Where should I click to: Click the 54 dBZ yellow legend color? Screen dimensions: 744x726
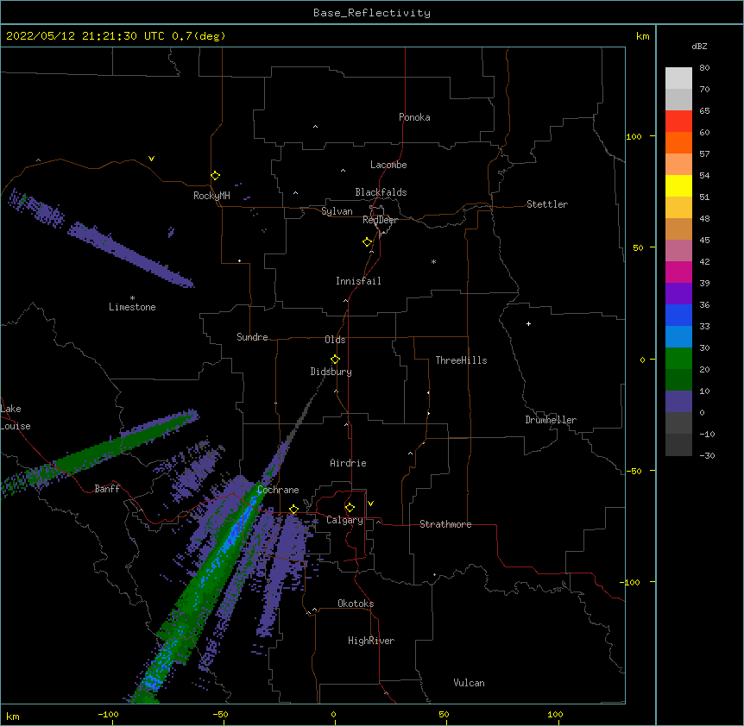click(678, 185)
